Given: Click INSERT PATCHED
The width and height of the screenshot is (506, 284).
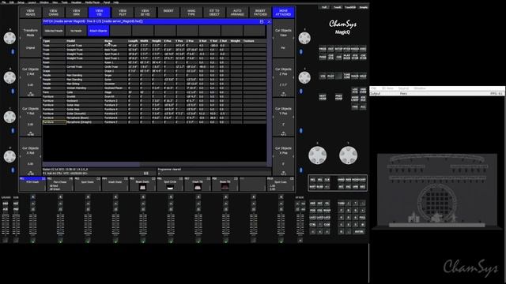Looking at the screenshot, I should (260, 13).
